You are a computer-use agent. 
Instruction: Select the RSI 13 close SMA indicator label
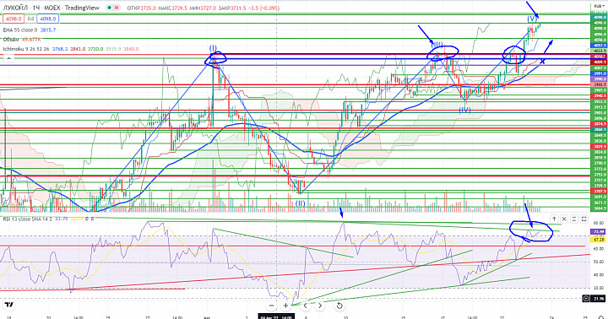point(28,219)
